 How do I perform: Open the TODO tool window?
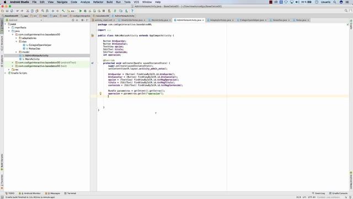[10, 193]
